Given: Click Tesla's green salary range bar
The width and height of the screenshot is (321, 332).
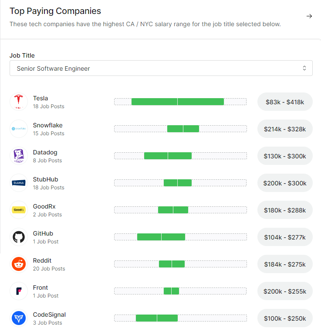Looking at the screenshot, I should [178, 102].
